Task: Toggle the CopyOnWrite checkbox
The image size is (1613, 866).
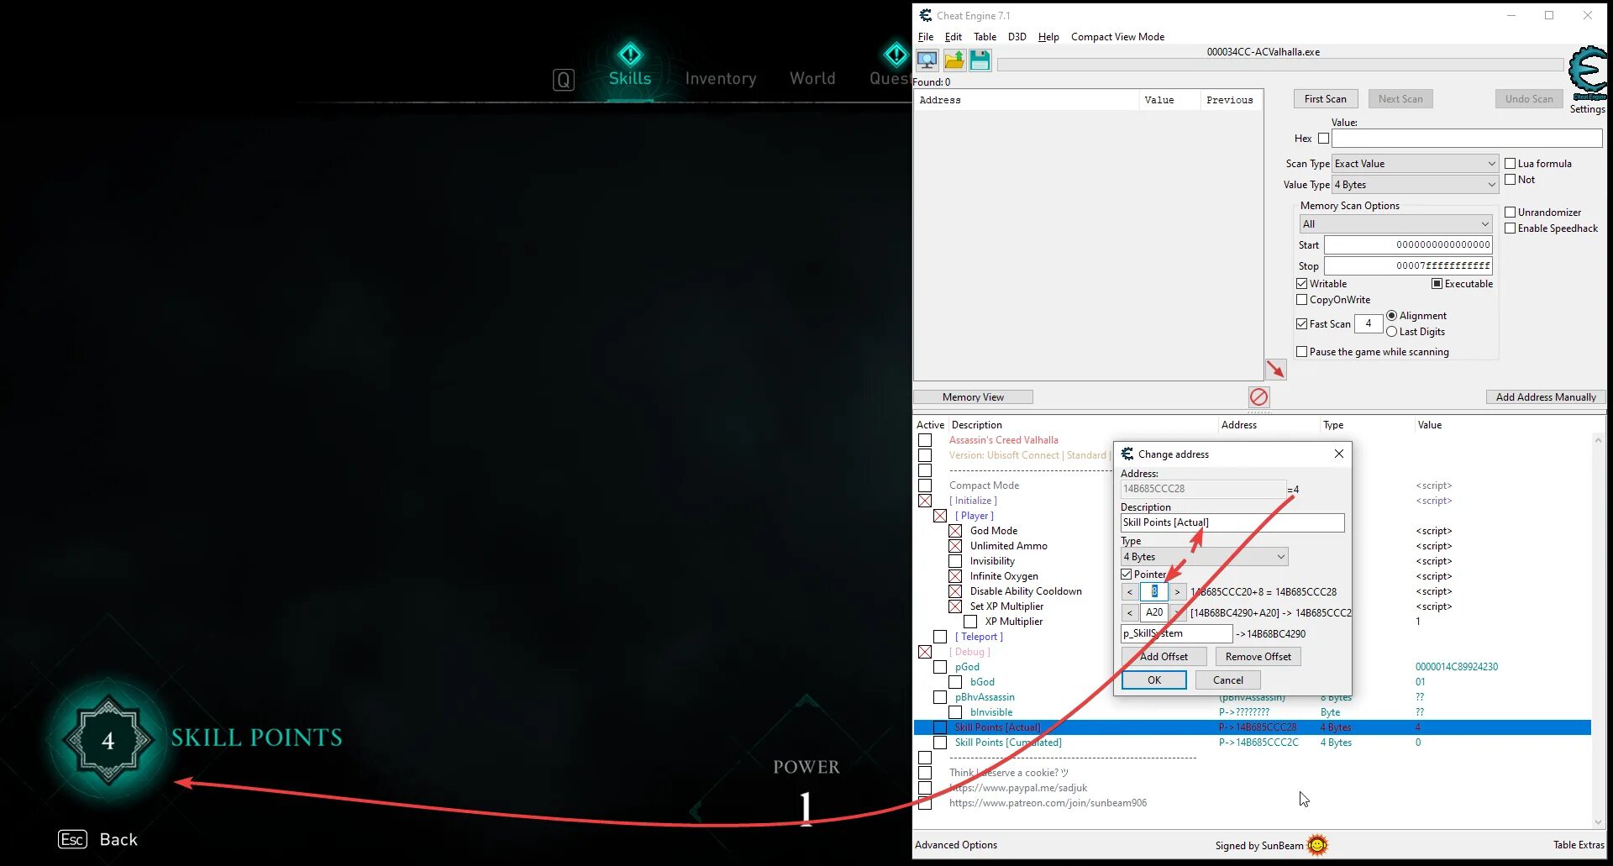Action: click(x=1301, y=300)
